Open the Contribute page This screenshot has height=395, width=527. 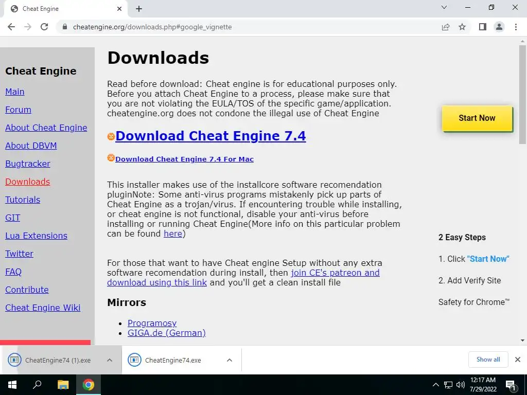pyautogui.click(x=27, y=290)
